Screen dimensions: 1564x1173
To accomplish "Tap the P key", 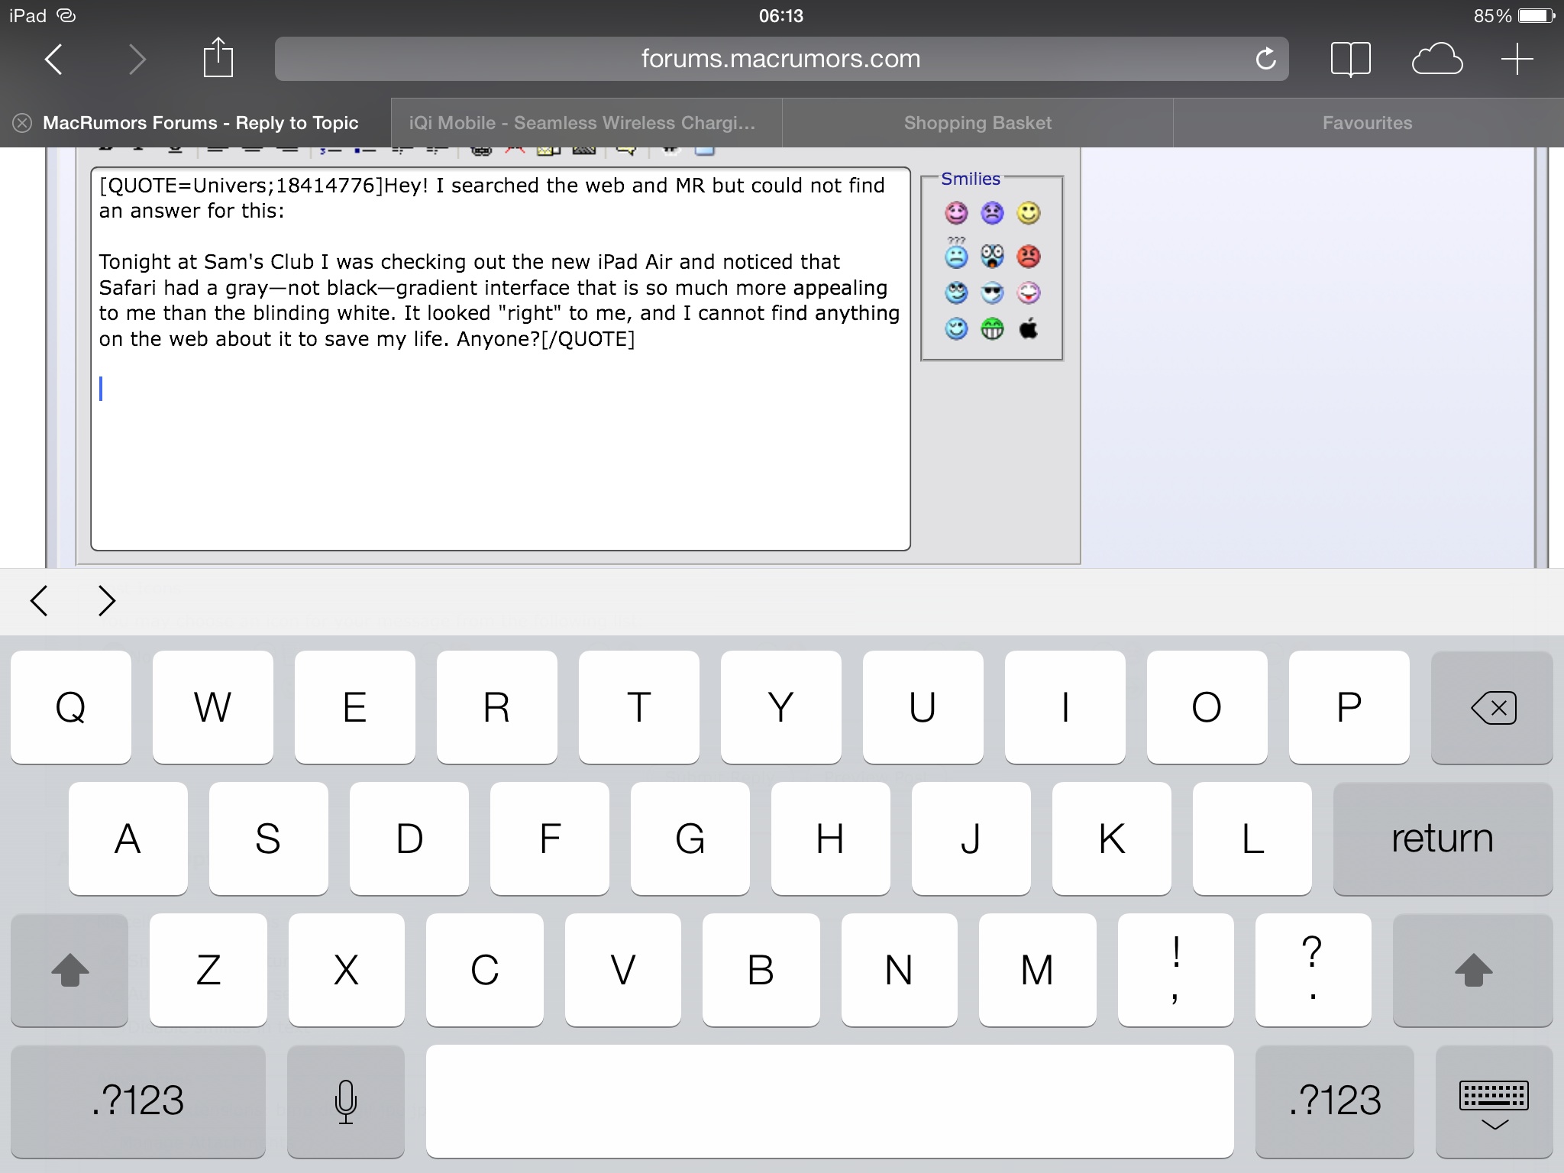I will pyautogui.click(x=1349, y=707).
